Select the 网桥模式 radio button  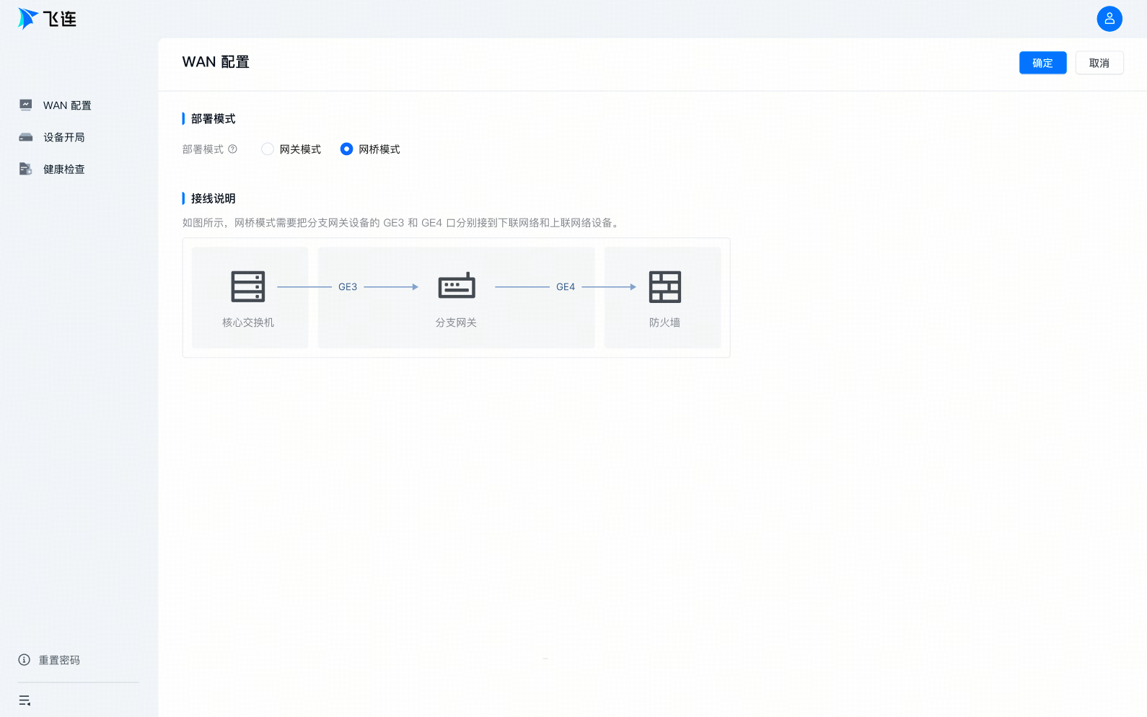346,149
